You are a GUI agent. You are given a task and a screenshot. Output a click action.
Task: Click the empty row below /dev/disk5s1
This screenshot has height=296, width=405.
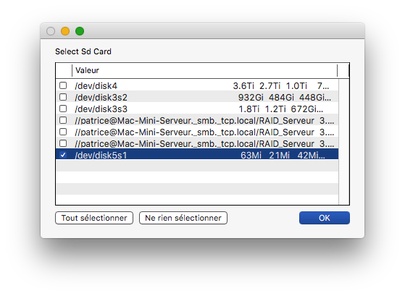(x=197, y=166)
